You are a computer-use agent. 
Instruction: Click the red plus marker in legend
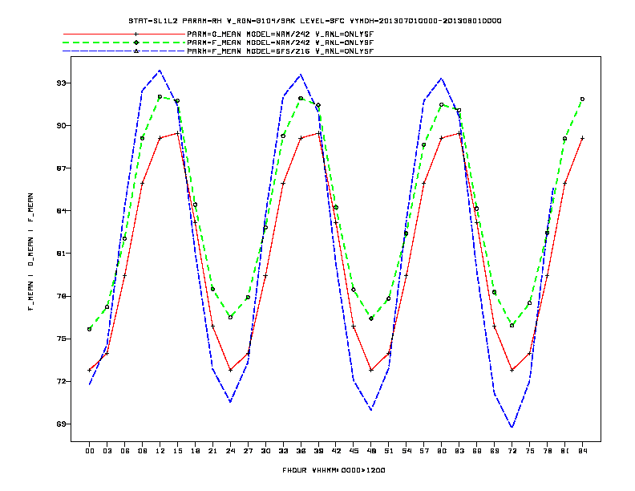(136, 34)
